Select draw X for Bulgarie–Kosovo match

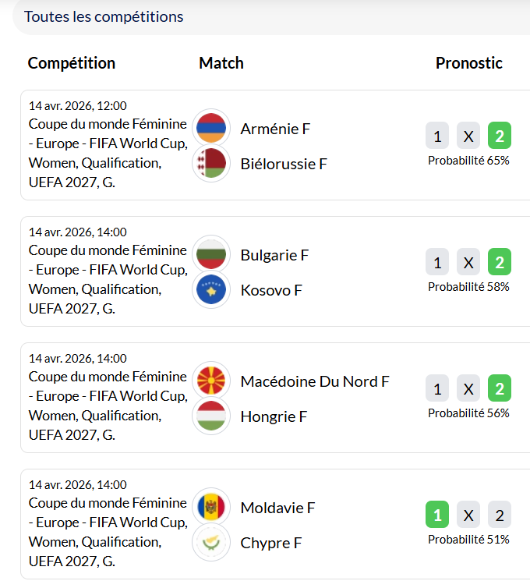pyautogui.click(x=468, y=263)
